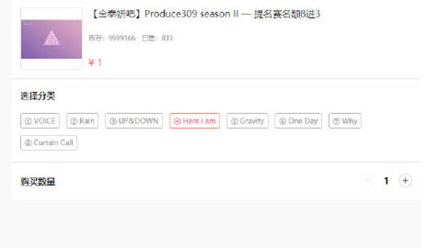Pick the ⑦ Why category option
Image resolution: width=428 pixels, height=248 pixels.
coord(345,121)
